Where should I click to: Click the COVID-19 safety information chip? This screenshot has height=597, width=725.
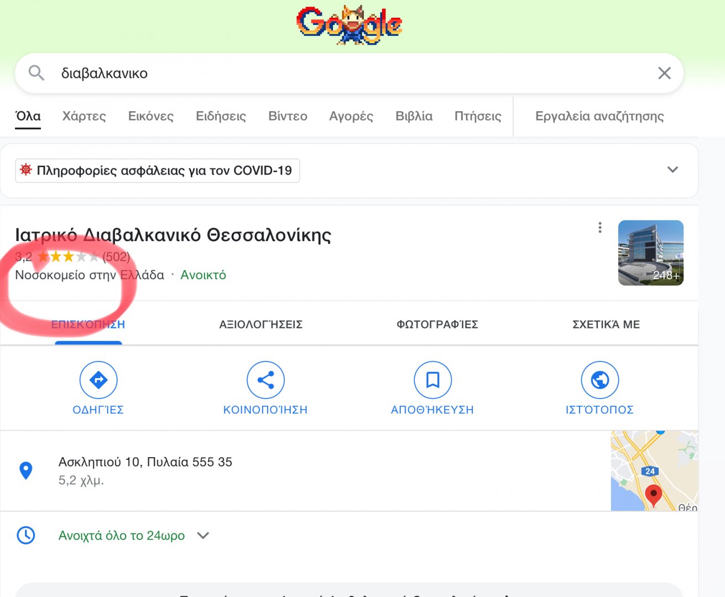point(158,170)
